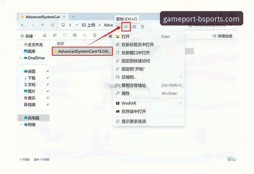Open the WinRAR submenu
254x174 pixels.
(149, 103)
